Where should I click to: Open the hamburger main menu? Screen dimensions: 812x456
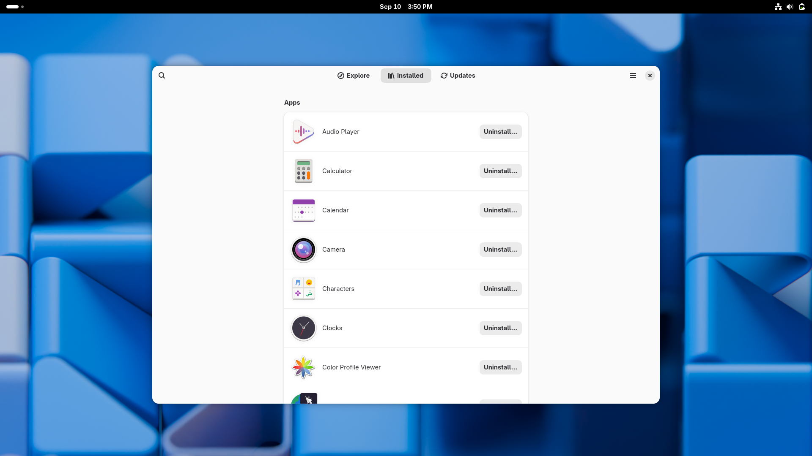(x=633, y=76)
